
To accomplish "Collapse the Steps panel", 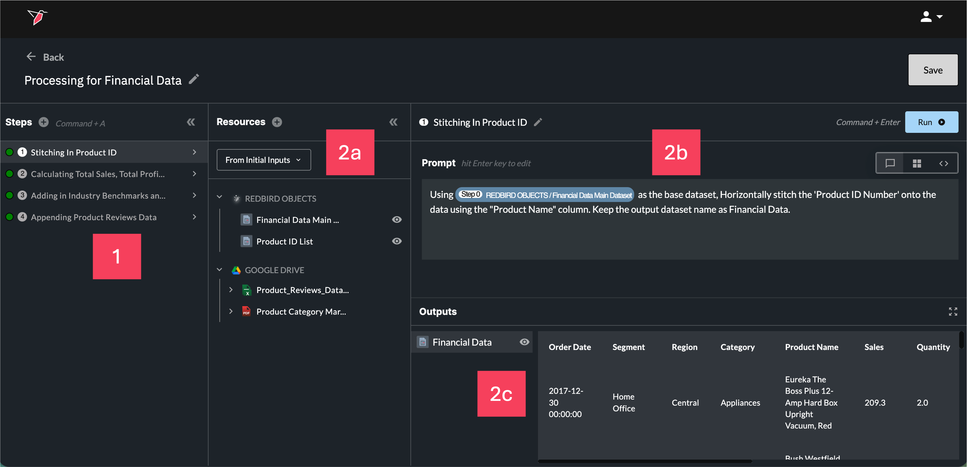I will 191,122.
